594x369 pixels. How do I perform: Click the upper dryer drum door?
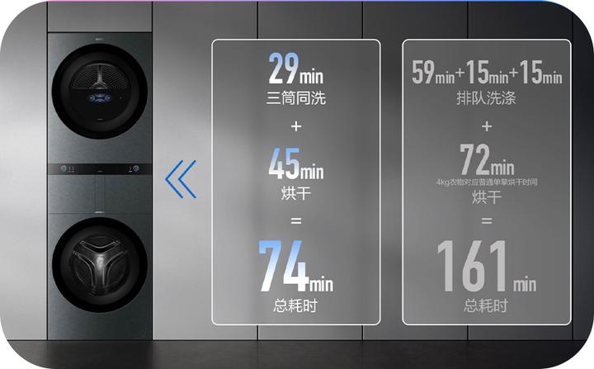tap(99, 92)
